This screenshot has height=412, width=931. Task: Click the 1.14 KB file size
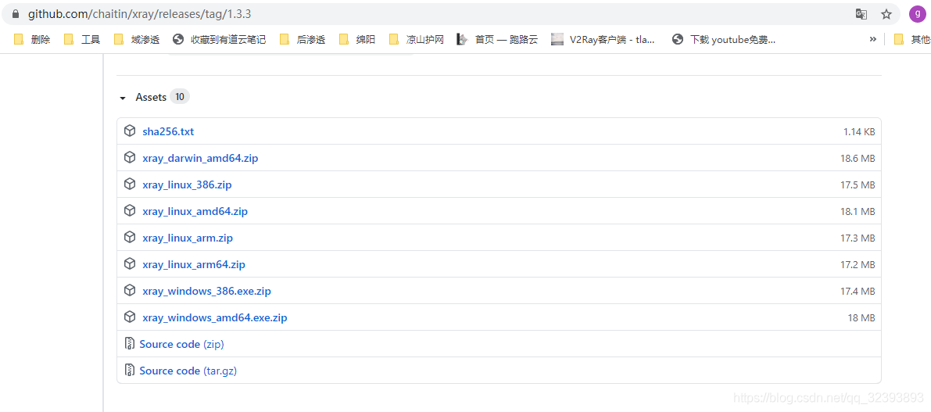858,132
